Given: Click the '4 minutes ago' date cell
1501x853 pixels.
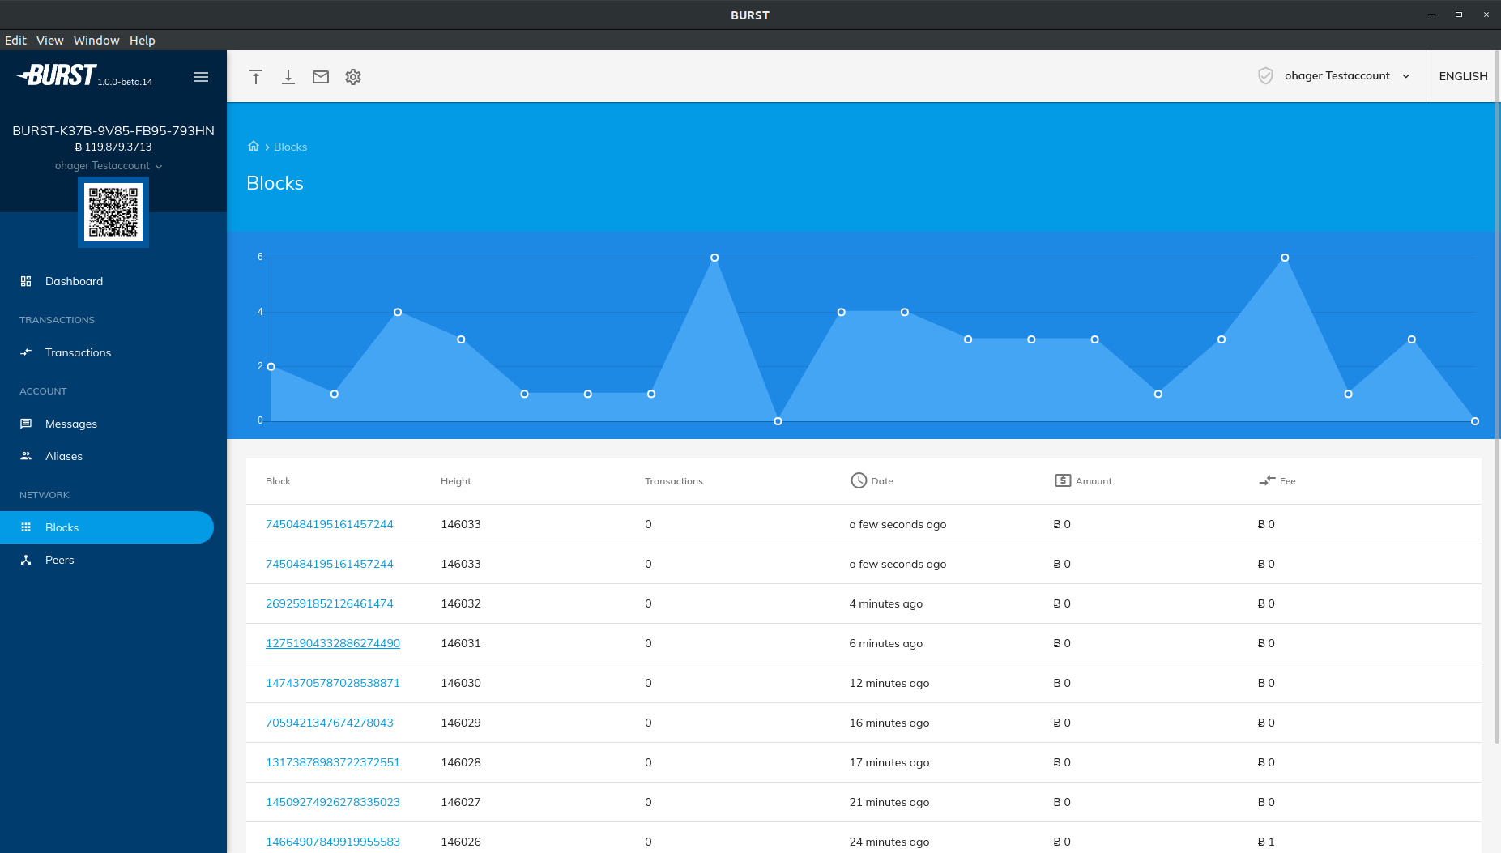Looking at the screenshot, I should click(885, 603).
